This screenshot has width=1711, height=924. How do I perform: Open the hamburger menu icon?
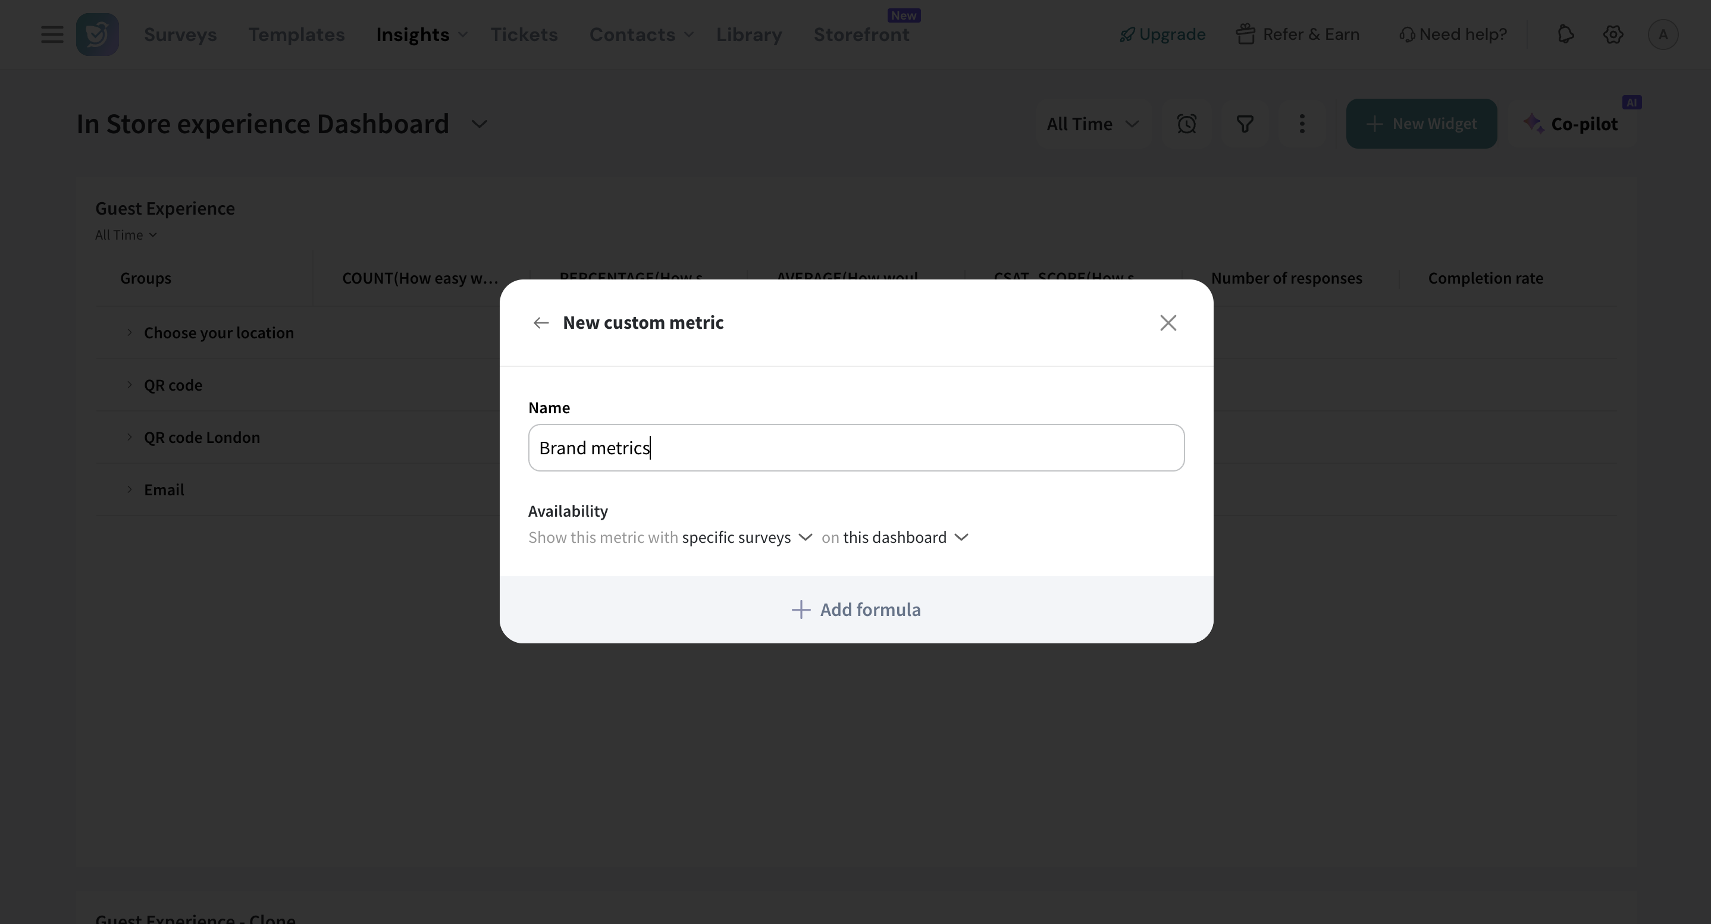[x=52, y=34]
